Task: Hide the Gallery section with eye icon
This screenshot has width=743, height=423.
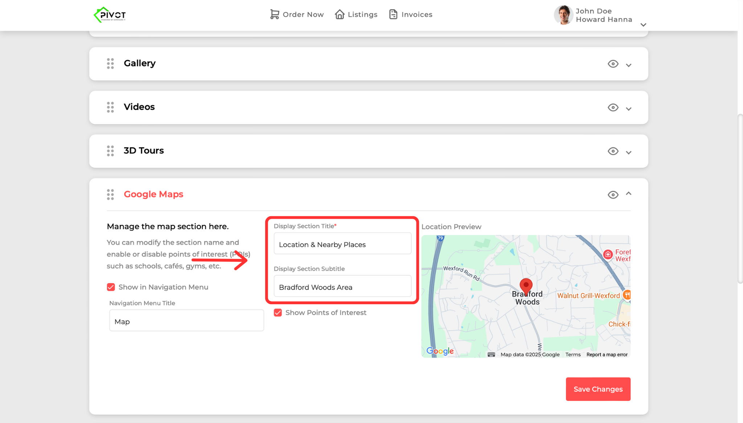Action: point(613,64)
